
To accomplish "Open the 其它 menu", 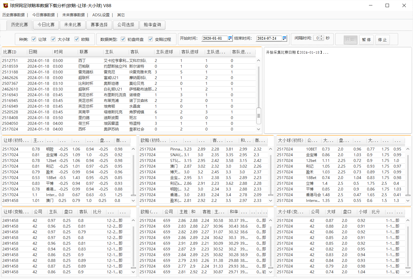I will [121, 15].
